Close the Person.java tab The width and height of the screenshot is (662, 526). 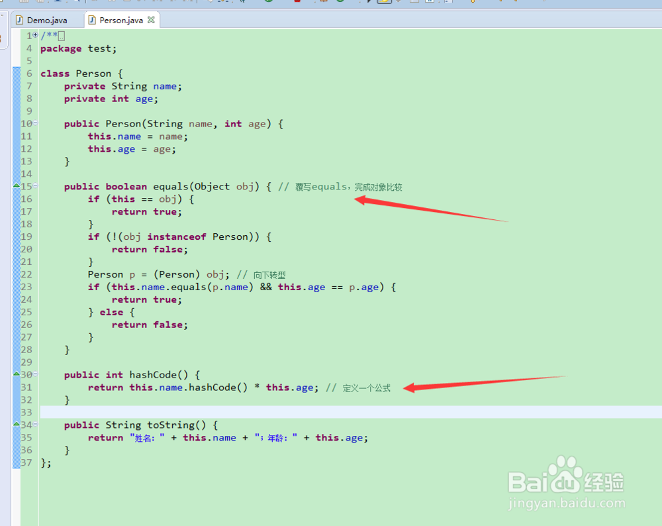pos(151,20)
